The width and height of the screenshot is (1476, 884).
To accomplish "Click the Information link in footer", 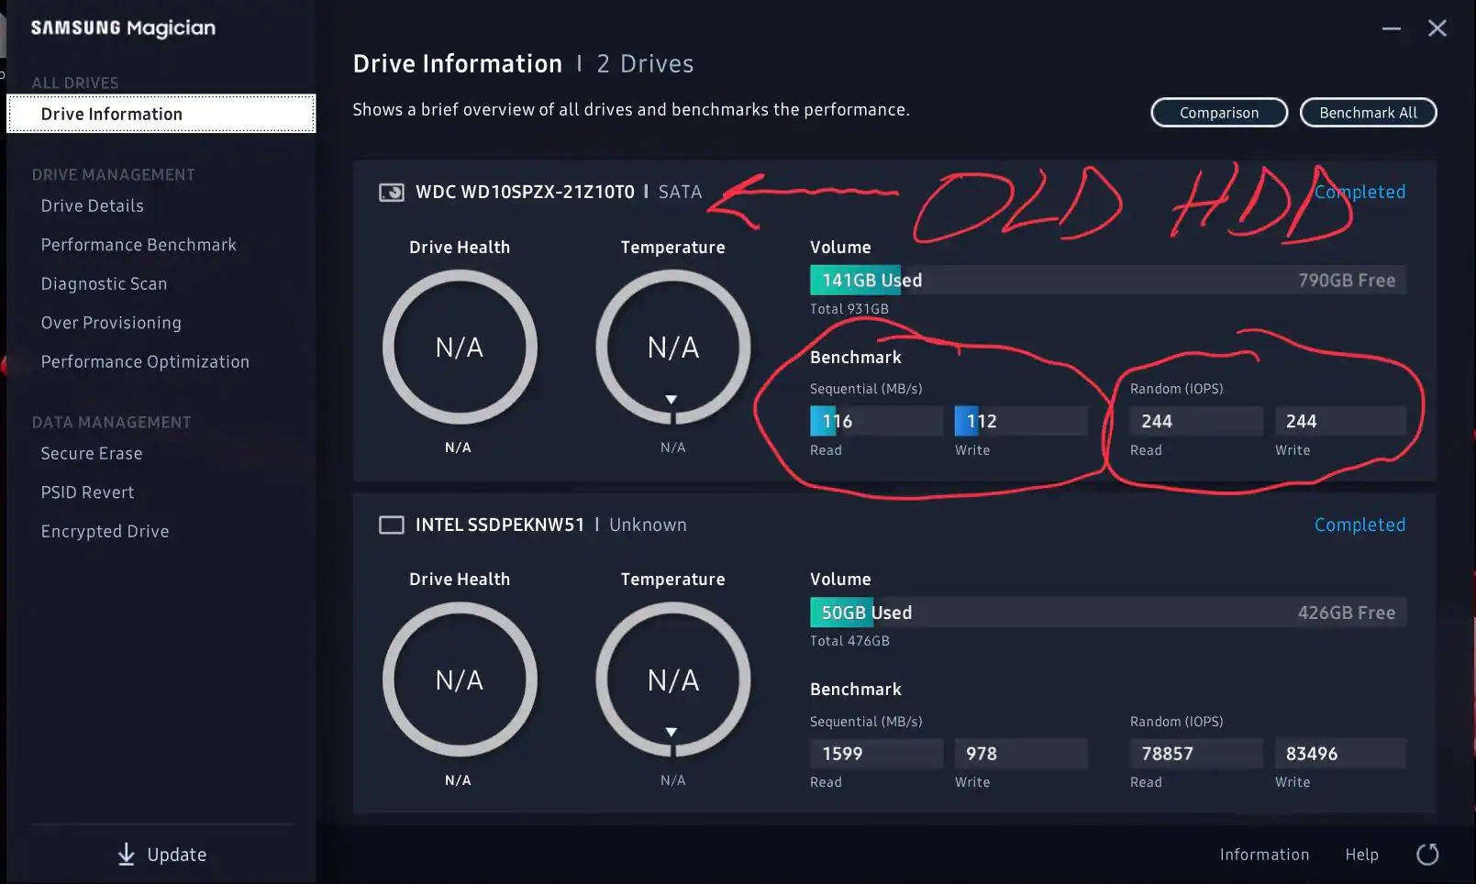I will tap(1264, 855).
